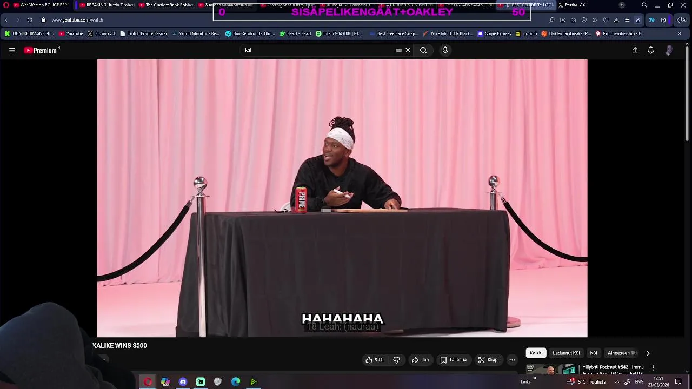Open Copilot colorful icon in taskbar
Image resolution: width=692 pixels, height=389 pixels.
165,382
